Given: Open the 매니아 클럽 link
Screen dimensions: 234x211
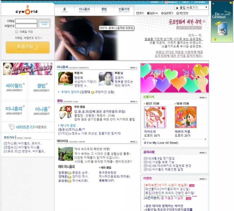Looking at the screenshot, I should 68,125.
